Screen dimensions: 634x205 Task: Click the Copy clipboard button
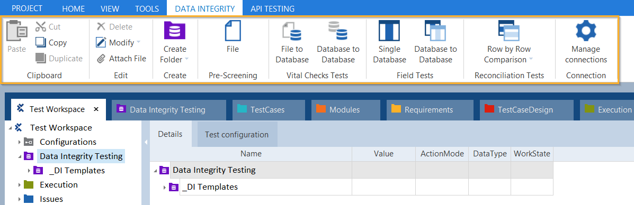[x=51, y=42]
